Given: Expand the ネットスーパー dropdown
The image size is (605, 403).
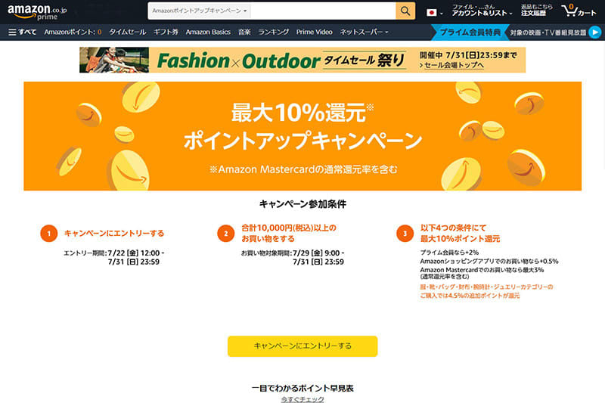Looking at the screenshot, I should click(x=364, y=32).
